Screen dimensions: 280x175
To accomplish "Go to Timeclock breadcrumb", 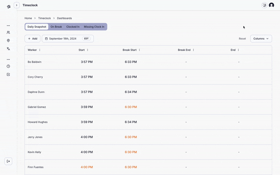I will pos(44,18).
